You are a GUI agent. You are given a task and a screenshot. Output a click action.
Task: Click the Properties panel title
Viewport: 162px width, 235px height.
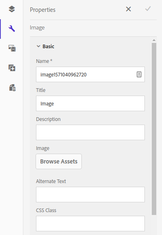(43, 10)
